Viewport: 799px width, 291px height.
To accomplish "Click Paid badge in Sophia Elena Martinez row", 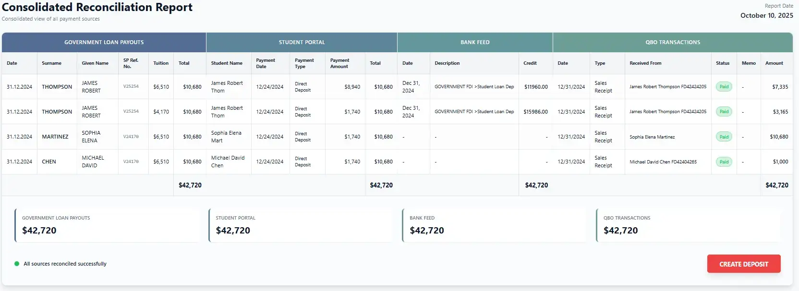I will [x=724, y=137].
